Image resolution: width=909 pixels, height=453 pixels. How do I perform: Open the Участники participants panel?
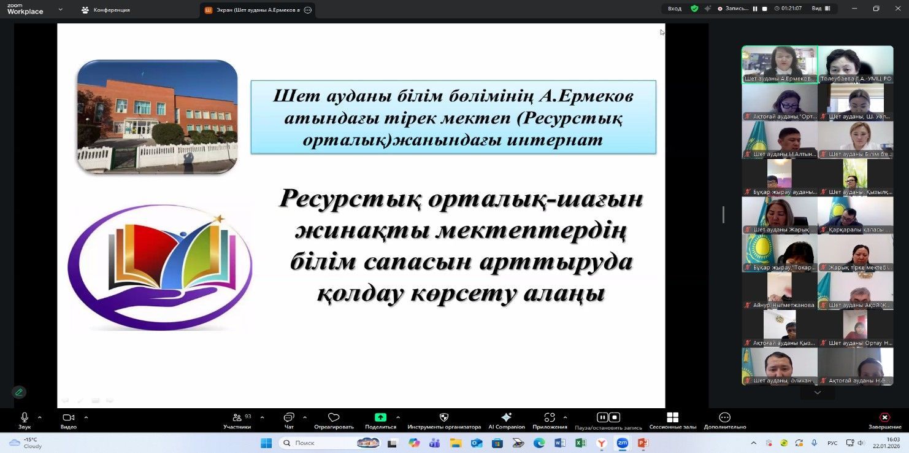pos(237,420)
